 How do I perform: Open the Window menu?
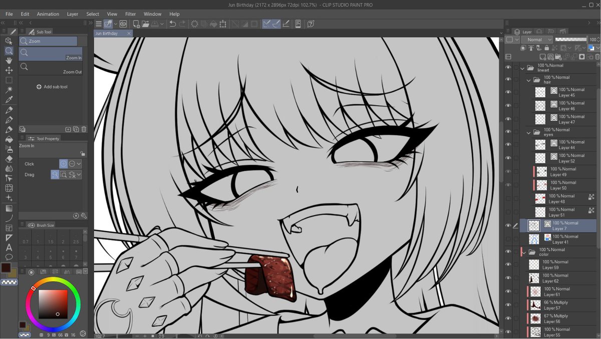click(153, 14)
